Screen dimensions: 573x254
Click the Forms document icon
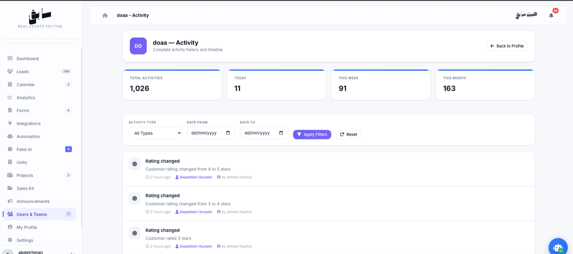click(x=10, y=110)
